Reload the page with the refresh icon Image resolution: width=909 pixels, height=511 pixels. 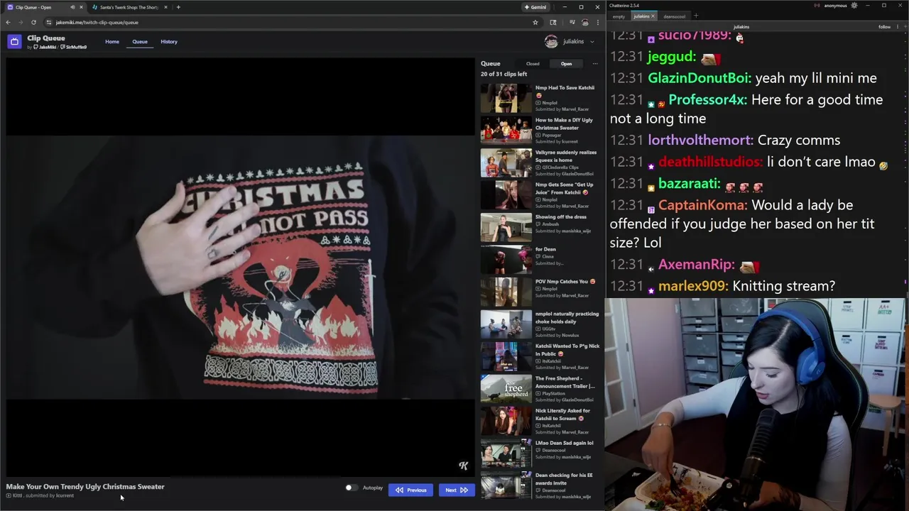33,22
